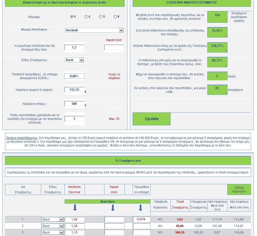Click the empty Άφησε Κενό field in row 3
257x236 pixels.
tap(114, 232)
